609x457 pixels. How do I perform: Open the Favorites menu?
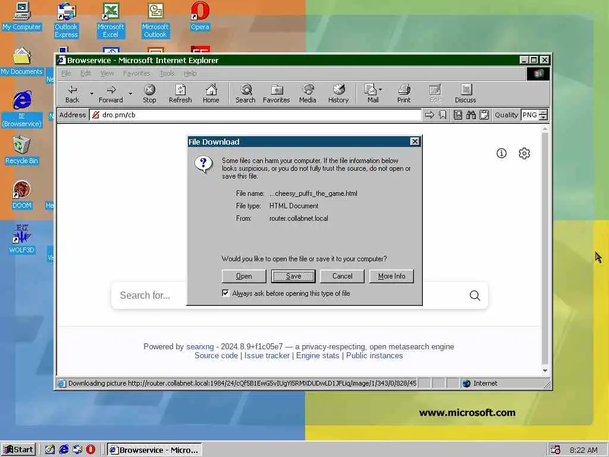click(136, 73)
